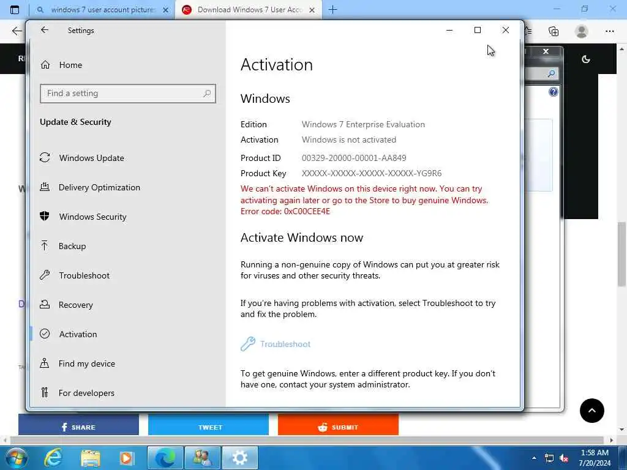Click the error code 0xC00CEE4E text
The image size is (627, 470).
[x=307, y=211]
